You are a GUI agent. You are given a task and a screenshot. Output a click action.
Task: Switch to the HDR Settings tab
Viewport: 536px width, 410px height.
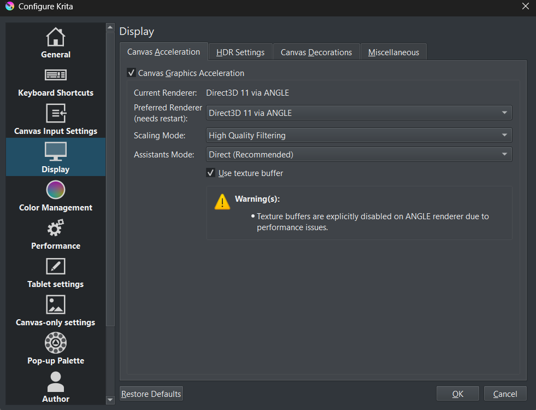coord(240,52)
